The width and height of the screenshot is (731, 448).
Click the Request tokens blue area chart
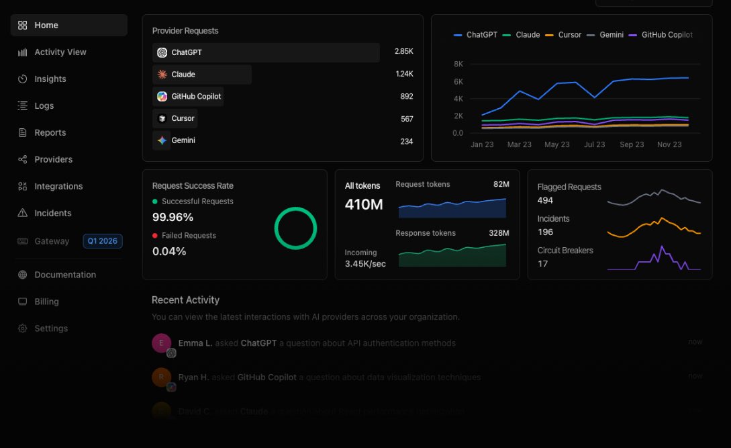pyautogui.click(x=452, y=208)
